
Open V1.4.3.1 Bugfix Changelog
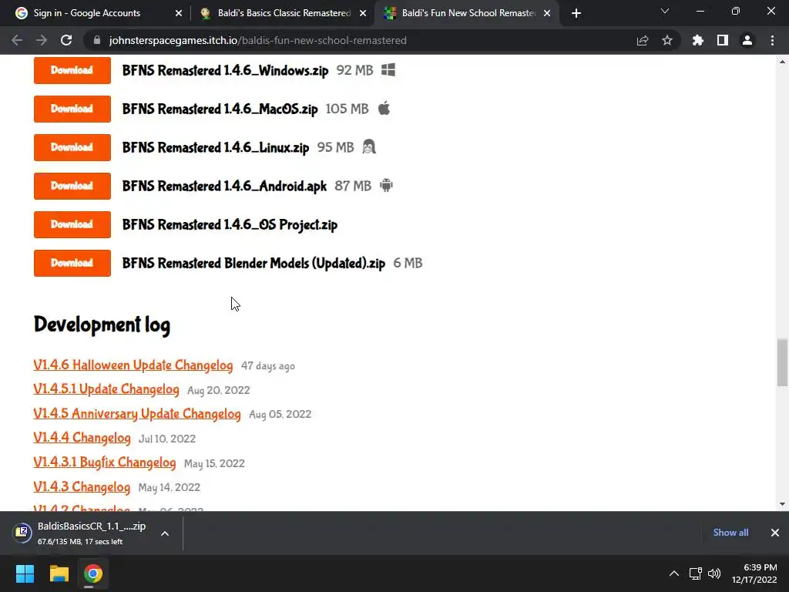(105, 462)
